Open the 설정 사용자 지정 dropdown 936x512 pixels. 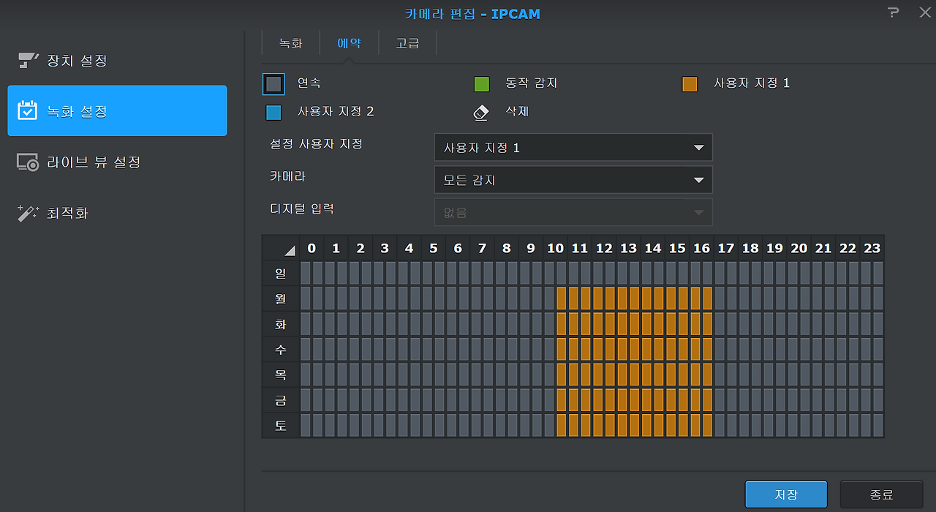coord(573,147)
